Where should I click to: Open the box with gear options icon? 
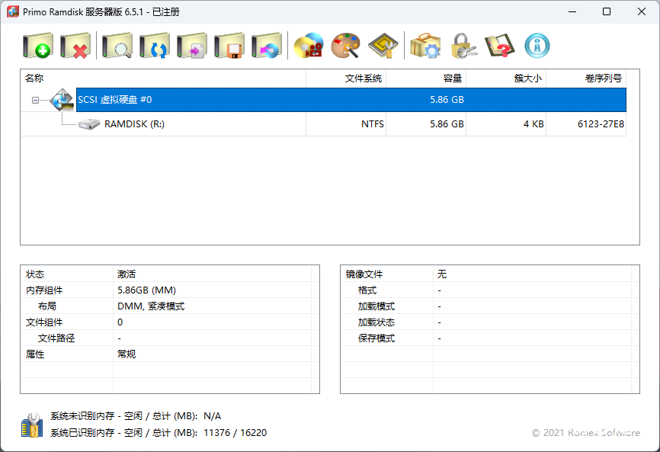point(425,46)
